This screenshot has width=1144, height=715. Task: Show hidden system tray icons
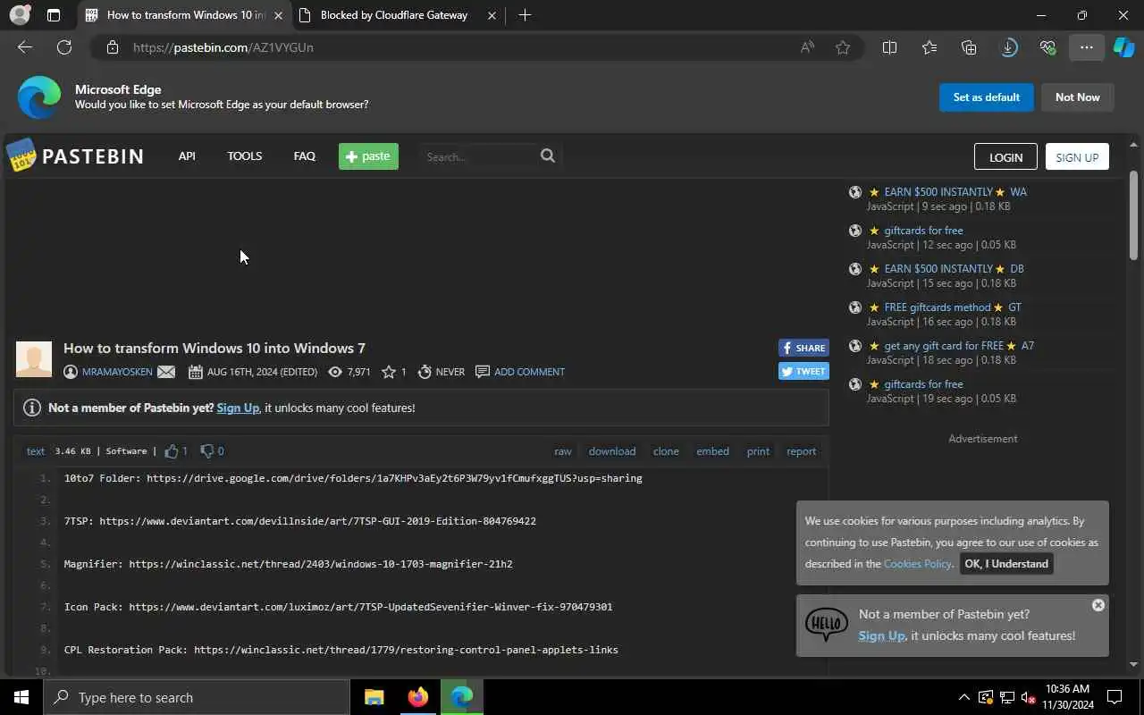click(x=963, y=697)
